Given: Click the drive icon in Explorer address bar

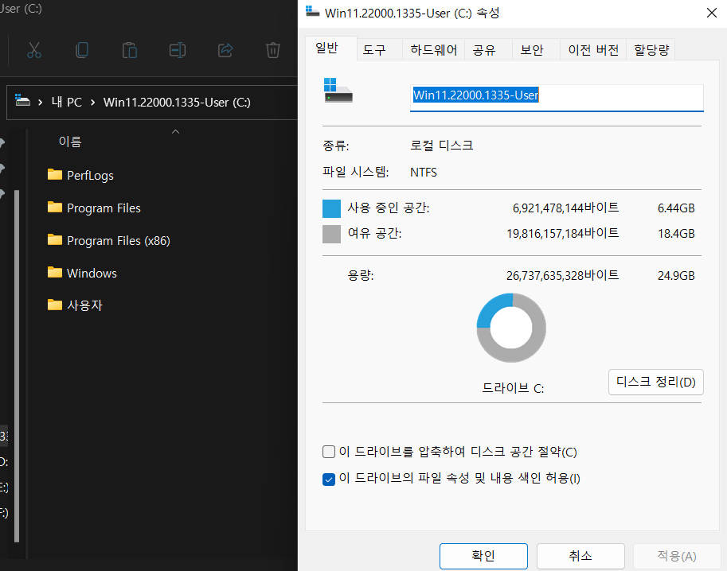Looking at the screenshot, I should (x=22, y=100).
